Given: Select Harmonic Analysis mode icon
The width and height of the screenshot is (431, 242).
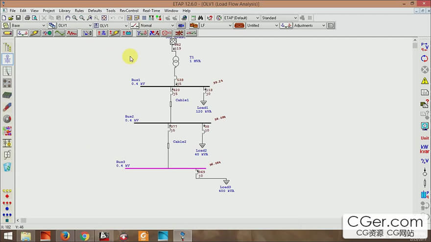Looking at the screenshot, I should pyautogui.click(x=60, y=33).
